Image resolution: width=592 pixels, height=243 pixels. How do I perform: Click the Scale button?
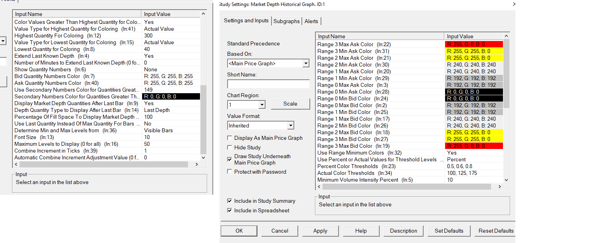[290, 104]
